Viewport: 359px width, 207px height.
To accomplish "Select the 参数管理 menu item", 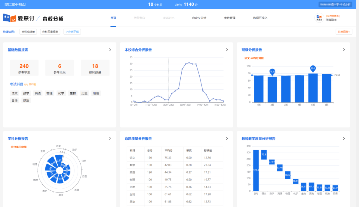I will (230, 18).
